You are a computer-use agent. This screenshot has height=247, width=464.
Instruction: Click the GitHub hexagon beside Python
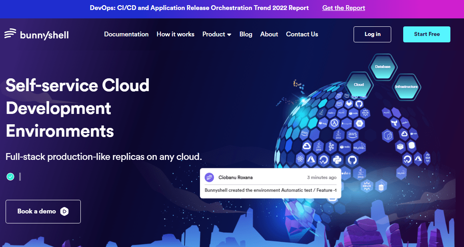[x=352, y=160]
